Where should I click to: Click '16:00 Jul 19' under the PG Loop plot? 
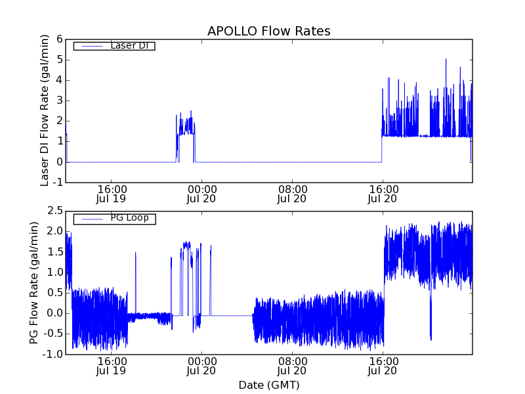(111, 366)
